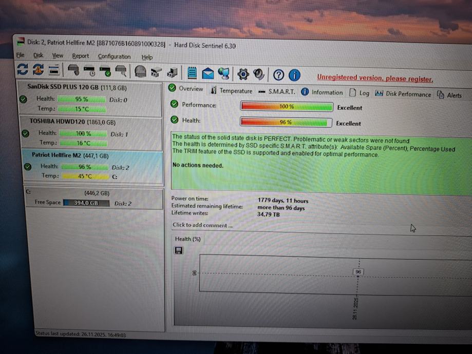This screenshot has height=354, width=472.
Task: Click the SanDisk Temp 15 °C bar
Action: (x=82, y=109)
